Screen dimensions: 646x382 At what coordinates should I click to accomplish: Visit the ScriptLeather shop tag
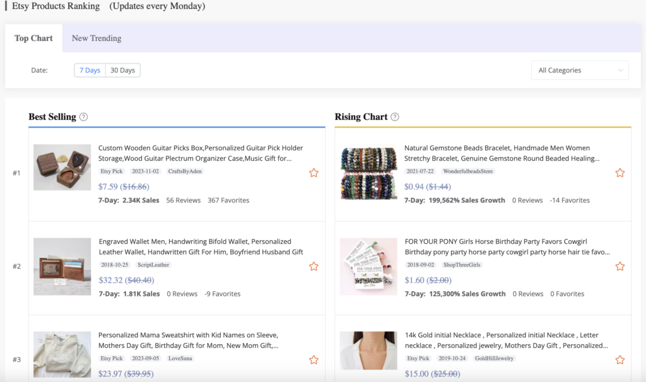click(x=153, y=265)
